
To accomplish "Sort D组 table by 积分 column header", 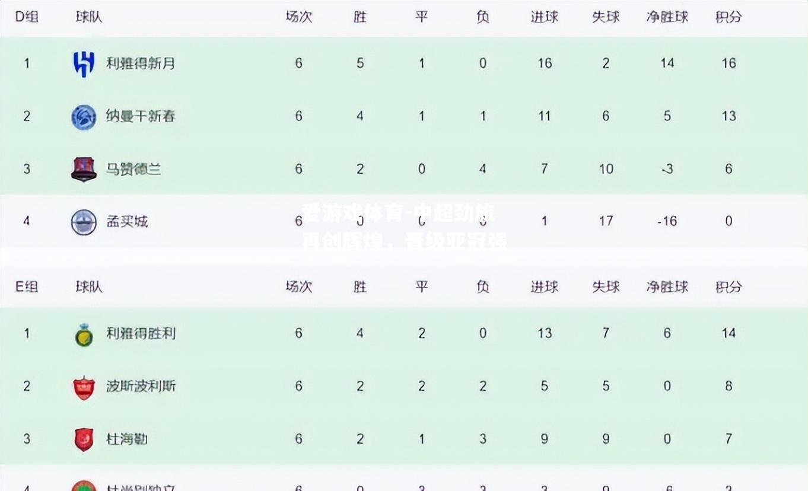I will tap(729, 17).
